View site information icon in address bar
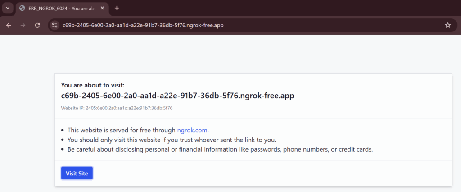 tap(54, 26)
